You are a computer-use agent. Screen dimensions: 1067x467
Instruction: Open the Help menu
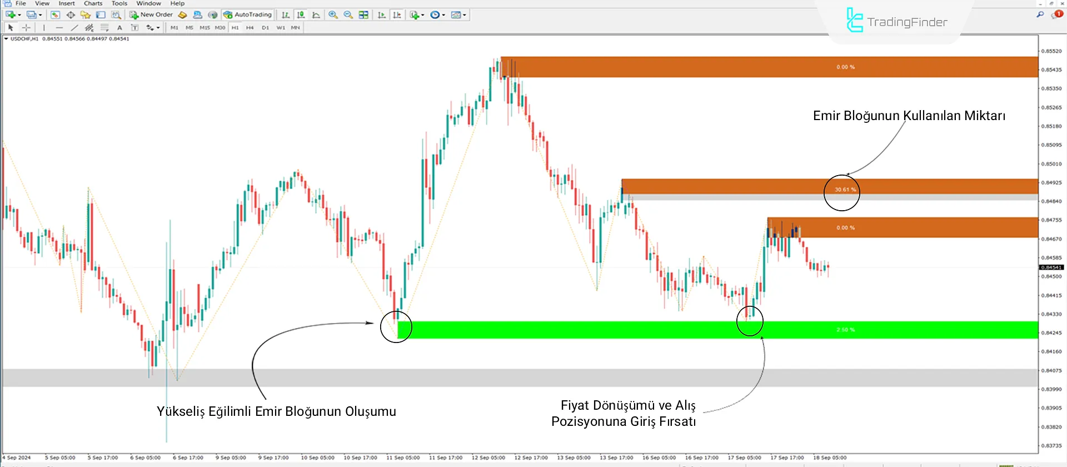click(177, 3)
